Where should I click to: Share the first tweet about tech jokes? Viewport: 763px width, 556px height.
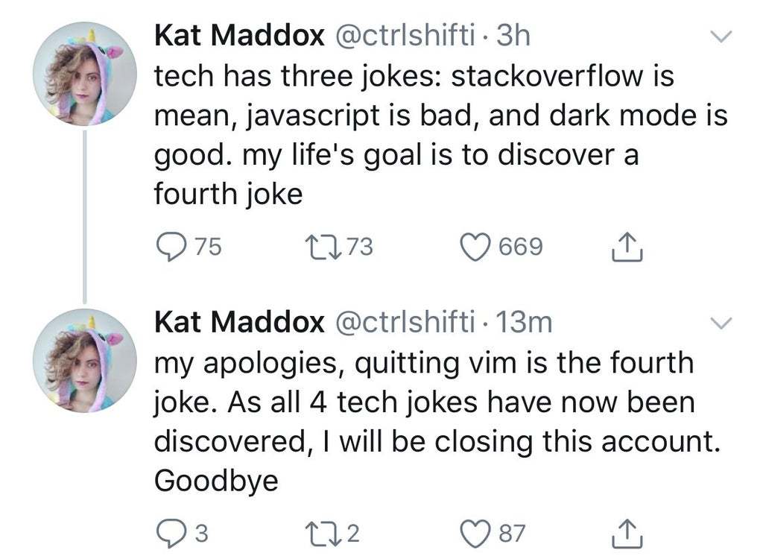pos(623,247)
